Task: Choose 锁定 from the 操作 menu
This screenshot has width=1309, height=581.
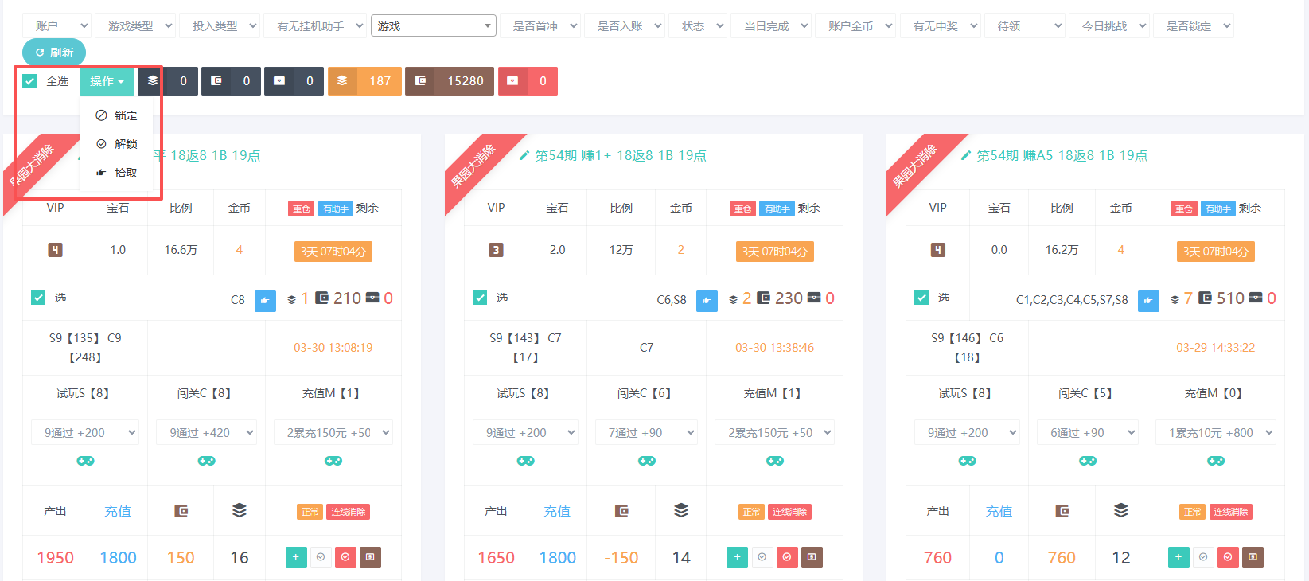Action: [117, 115]
